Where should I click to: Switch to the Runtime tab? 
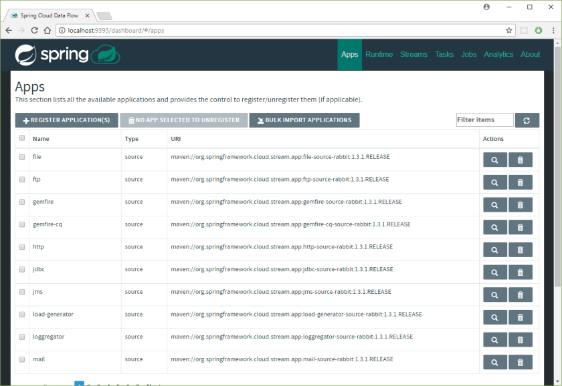point(379,55)
